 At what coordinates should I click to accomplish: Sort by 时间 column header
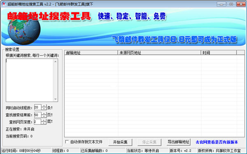pyautogui.click(x=219, y=53)
